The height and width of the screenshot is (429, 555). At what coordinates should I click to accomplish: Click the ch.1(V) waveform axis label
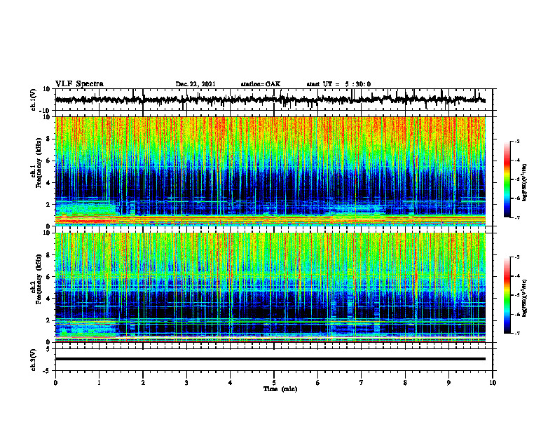[34, 100]
